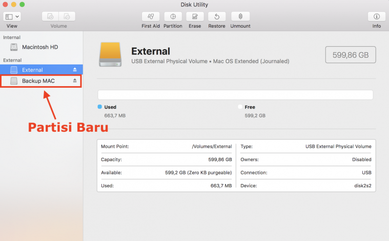Screen dimensions: 389x241
Task: Minimize the Disk Utility window
Action: 14,5
